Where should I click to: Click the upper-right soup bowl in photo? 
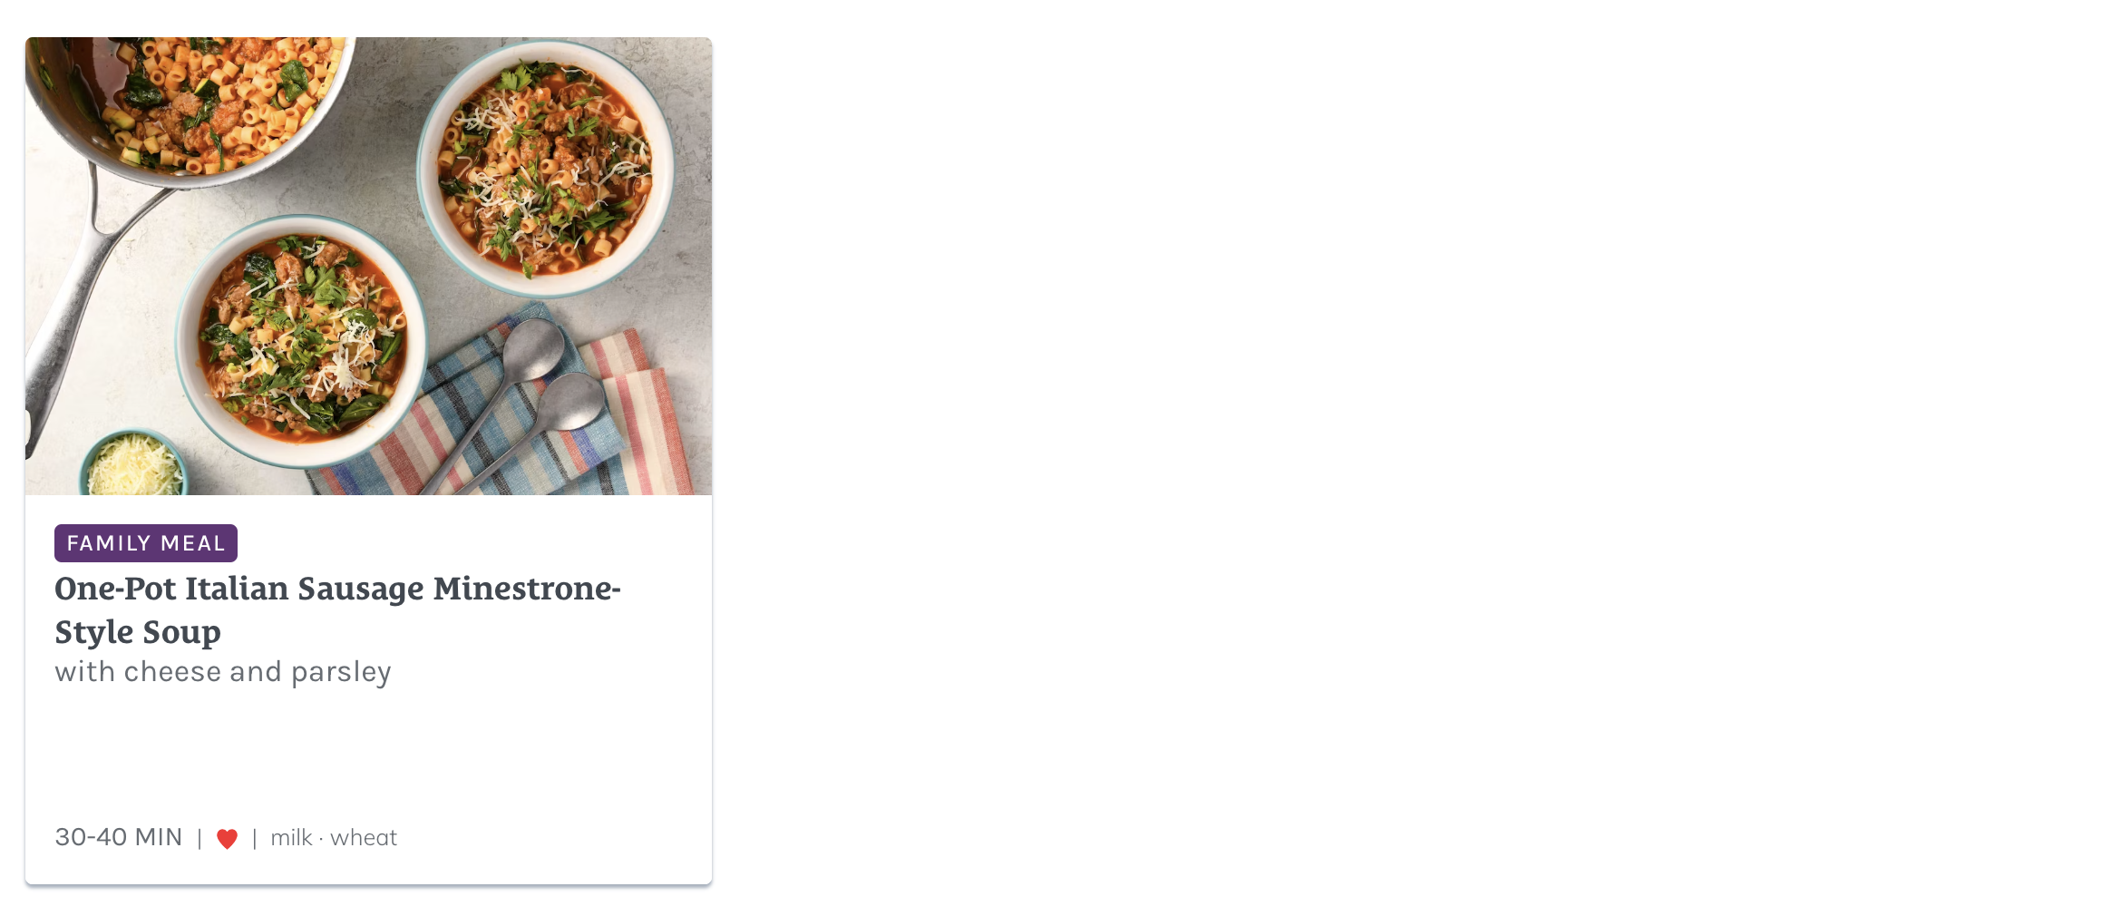click(x=546, y=168)
